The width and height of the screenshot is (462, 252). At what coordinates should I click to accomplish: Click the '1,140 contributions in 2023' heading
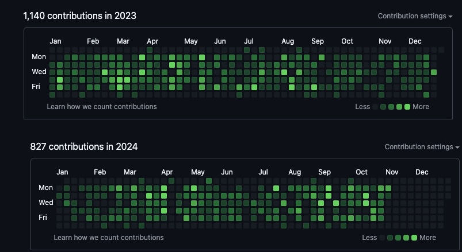click(x=80, y=15)
